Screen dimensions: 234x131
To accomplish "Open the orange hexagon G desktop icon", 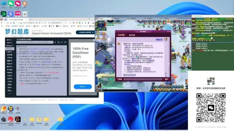I will click(x=25, y=3).
